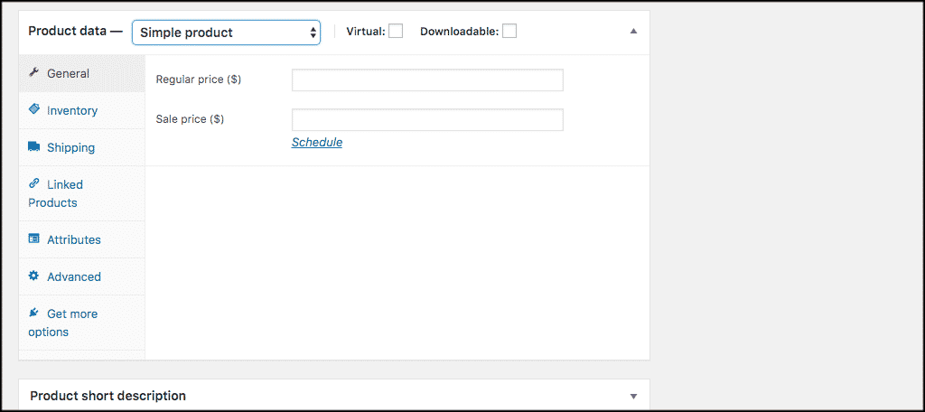
Task: Expand the Product short description panel
Action: [633, 396]
